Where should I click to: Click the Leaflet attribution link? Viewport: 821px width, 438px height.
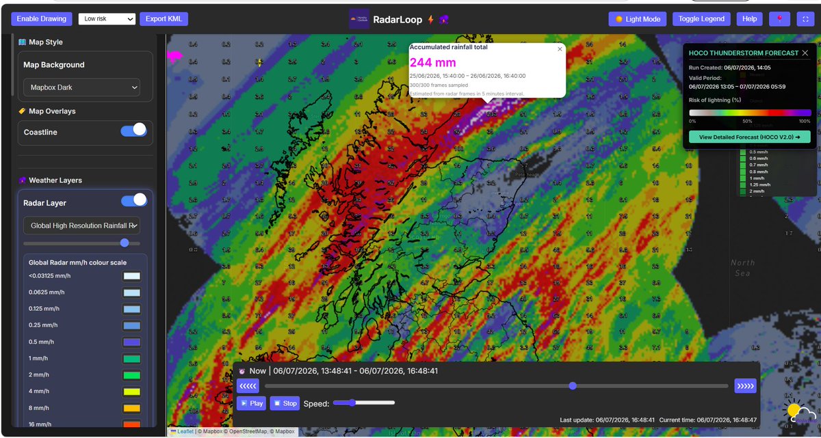pyautogui.click(x=185, y=431)
